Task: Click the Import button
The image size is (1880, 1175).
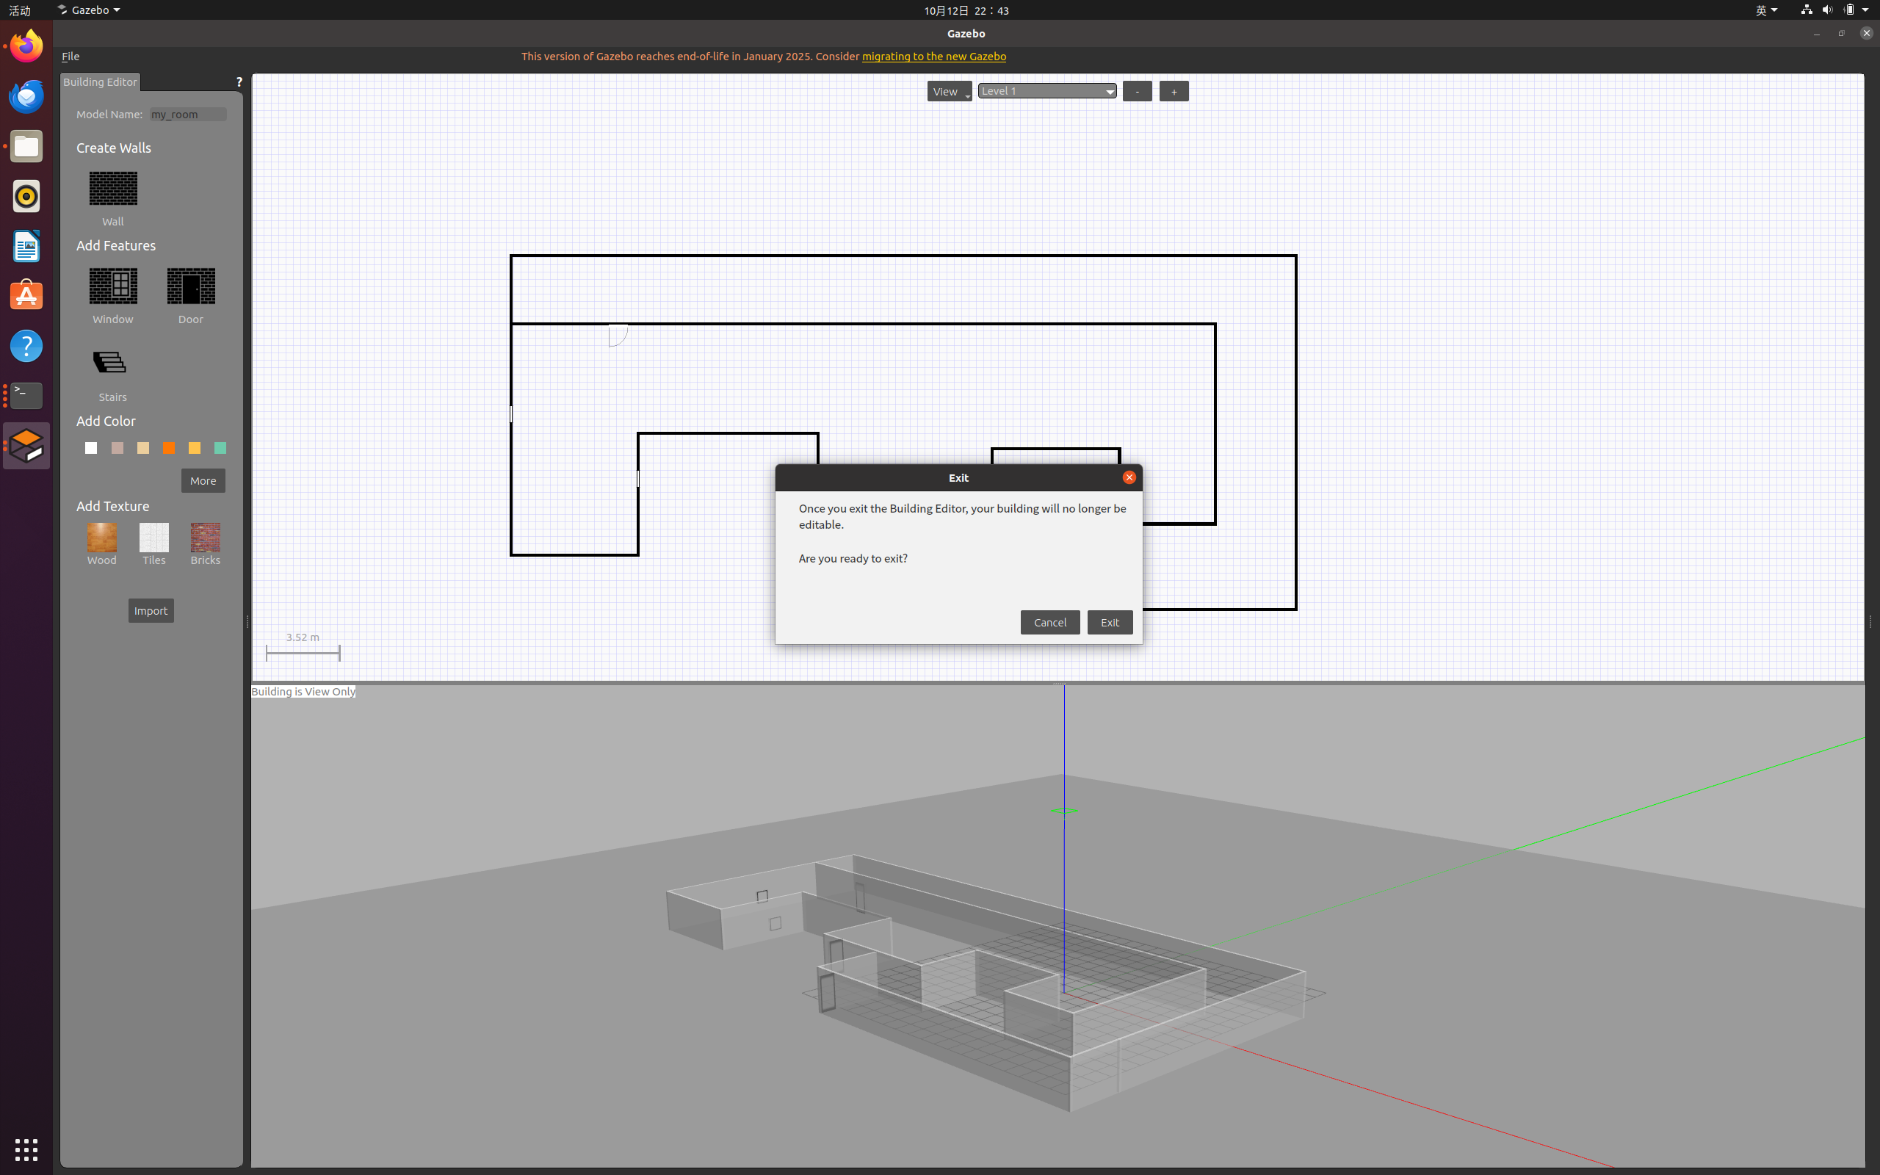Action: coord(151,611)
